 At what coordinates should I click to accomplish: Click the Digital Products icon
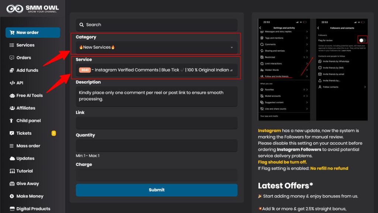pos(12,209)
